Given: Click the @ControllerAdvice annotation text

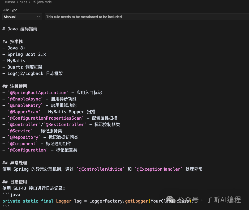Looking at the screenshot, I should [x=101, y=169].
